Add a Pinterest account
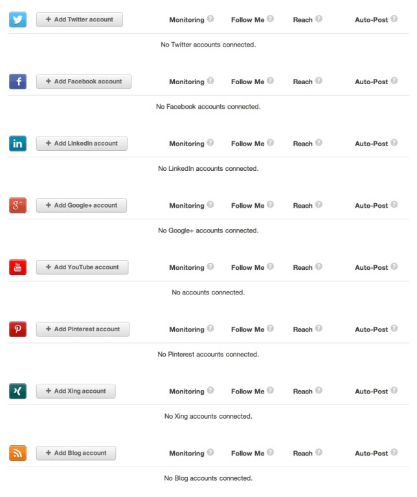Viewport: 417px width, 497px height. click(x=83, y=329)
